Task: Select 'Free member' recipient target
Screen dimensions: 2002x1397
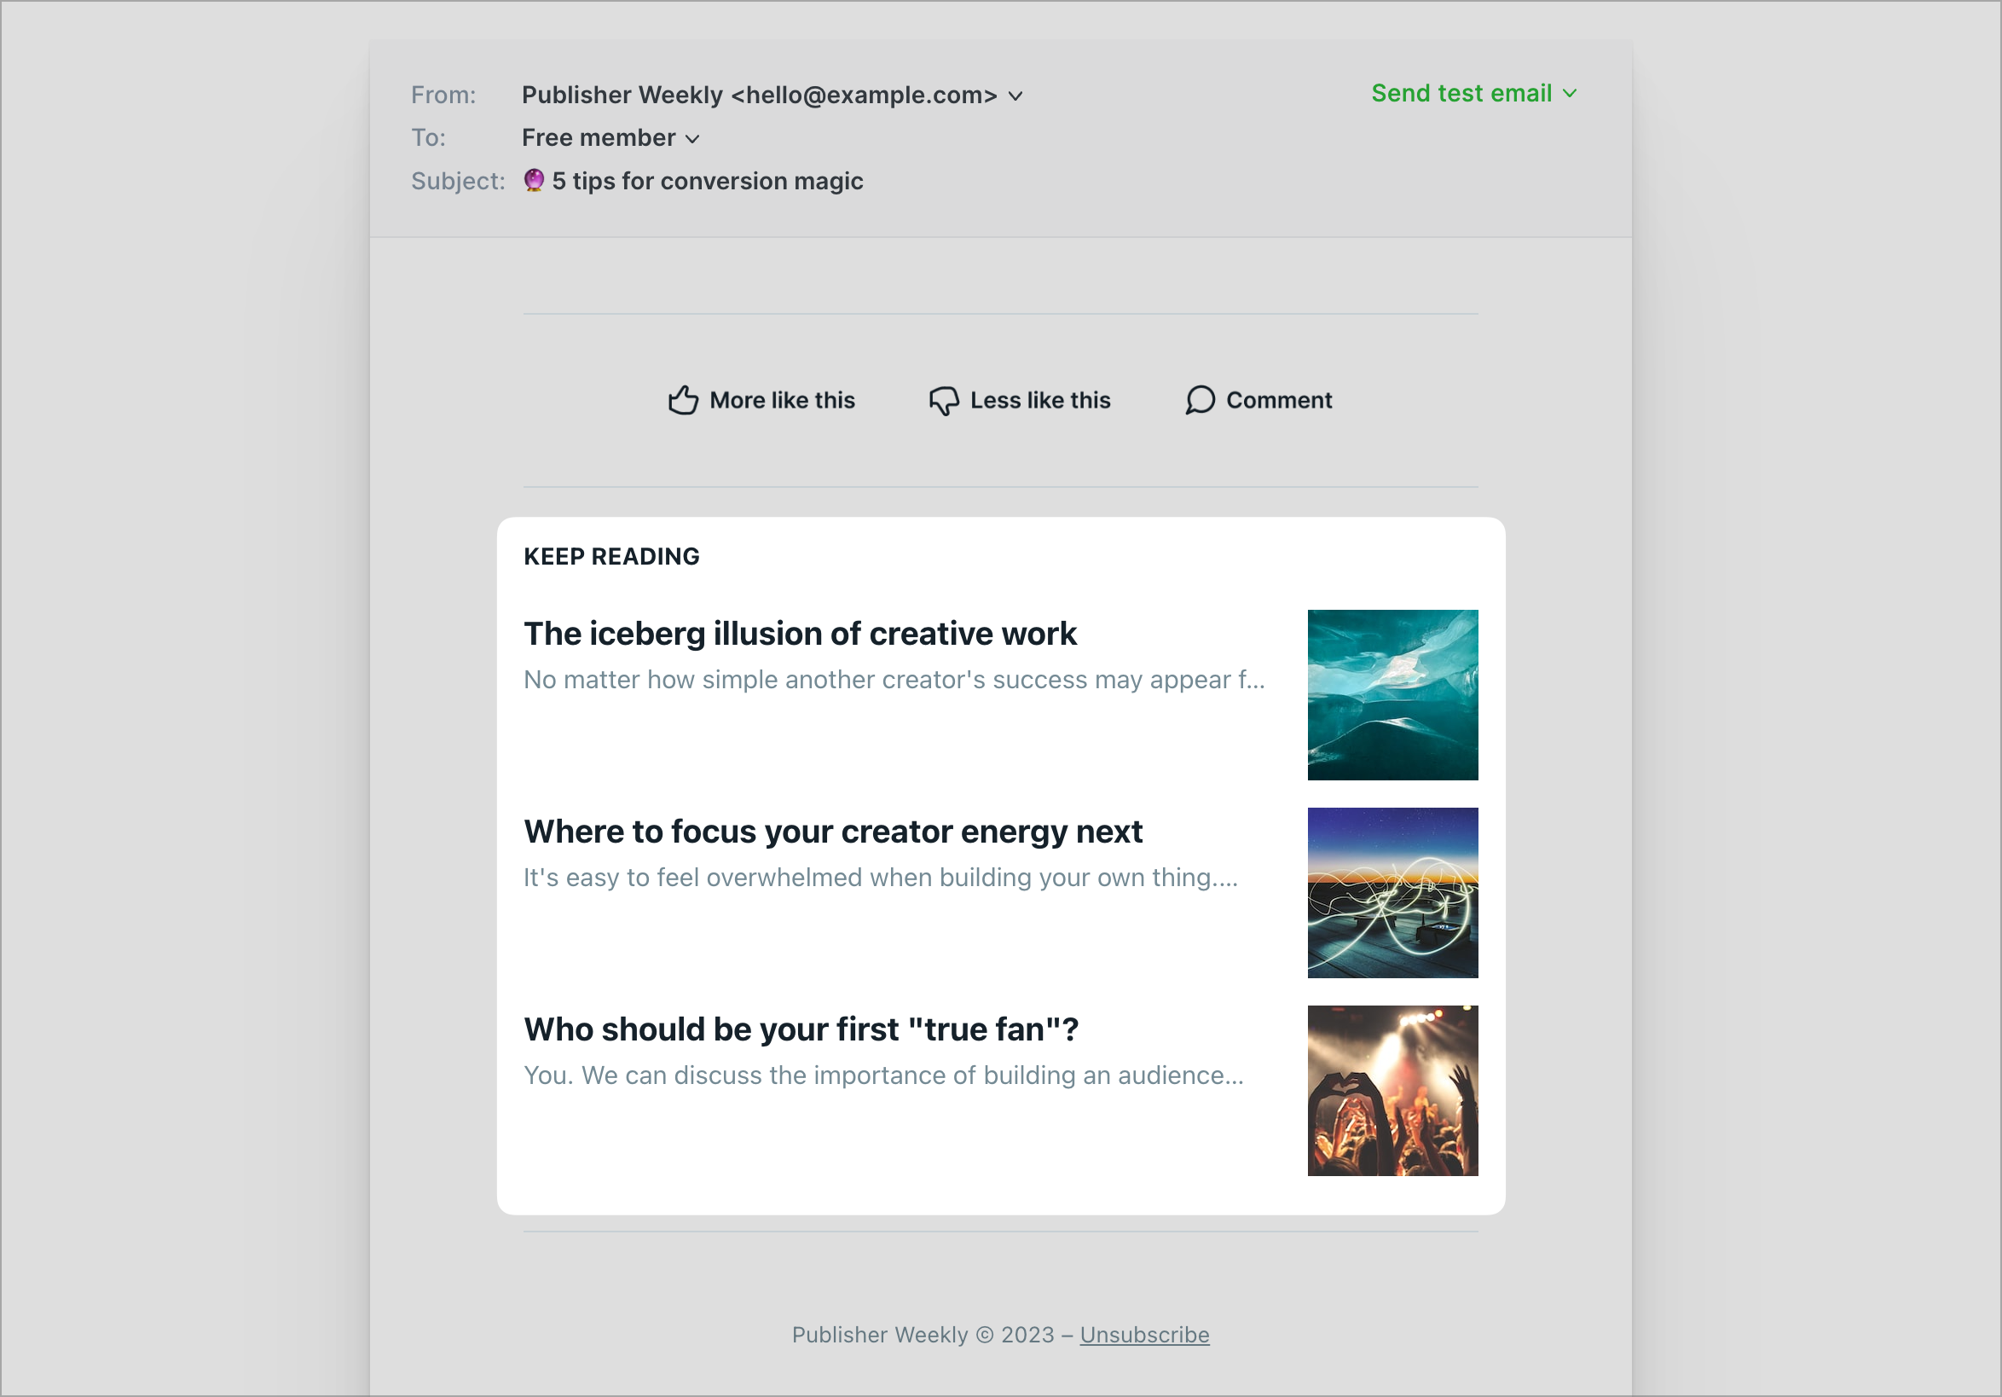Action: tap(609, 137)
